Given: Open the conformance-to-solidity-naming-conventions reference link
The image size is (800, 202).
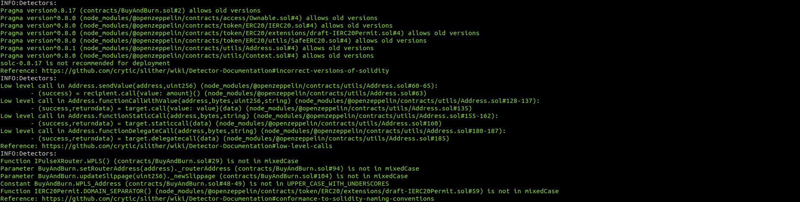Looking at the screenshot, I should point(238,199).
